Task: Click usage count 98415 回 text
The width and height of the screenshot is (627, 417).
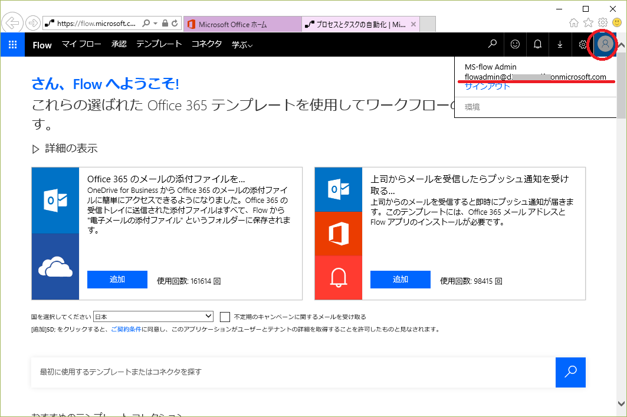Action: 471,281
